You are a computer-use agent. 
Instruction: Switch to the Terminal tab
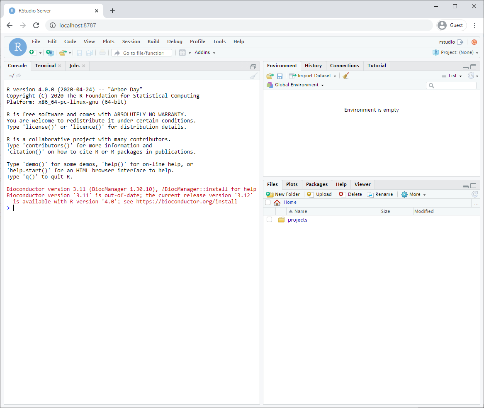(45, 66)
